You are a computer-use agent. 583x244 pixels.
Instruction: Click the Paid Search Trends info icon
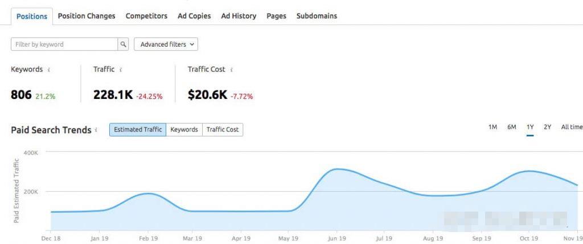click(x=96, y=130)
